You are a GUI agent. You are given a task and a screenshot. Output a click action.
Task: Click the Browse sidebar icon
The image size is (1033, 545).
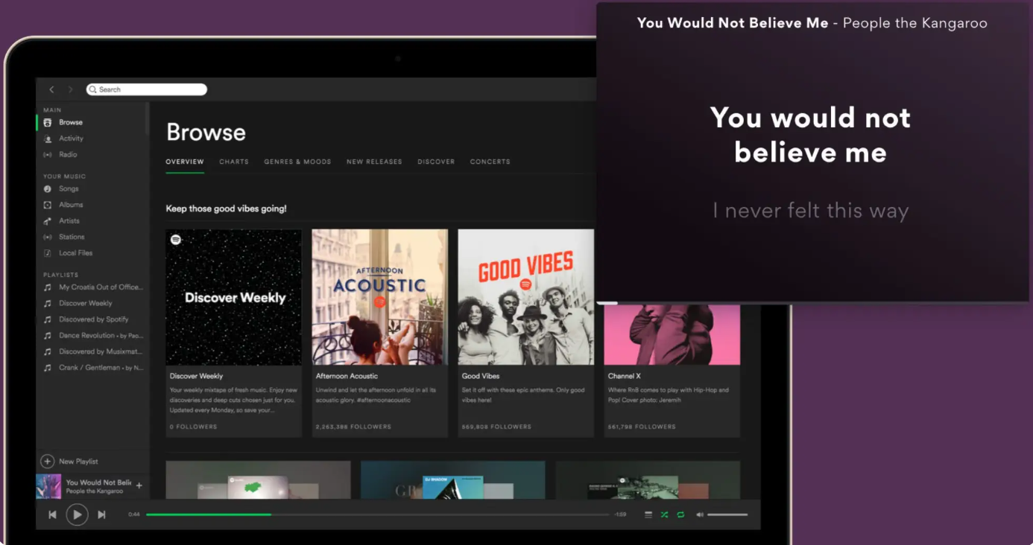point(48,122)
